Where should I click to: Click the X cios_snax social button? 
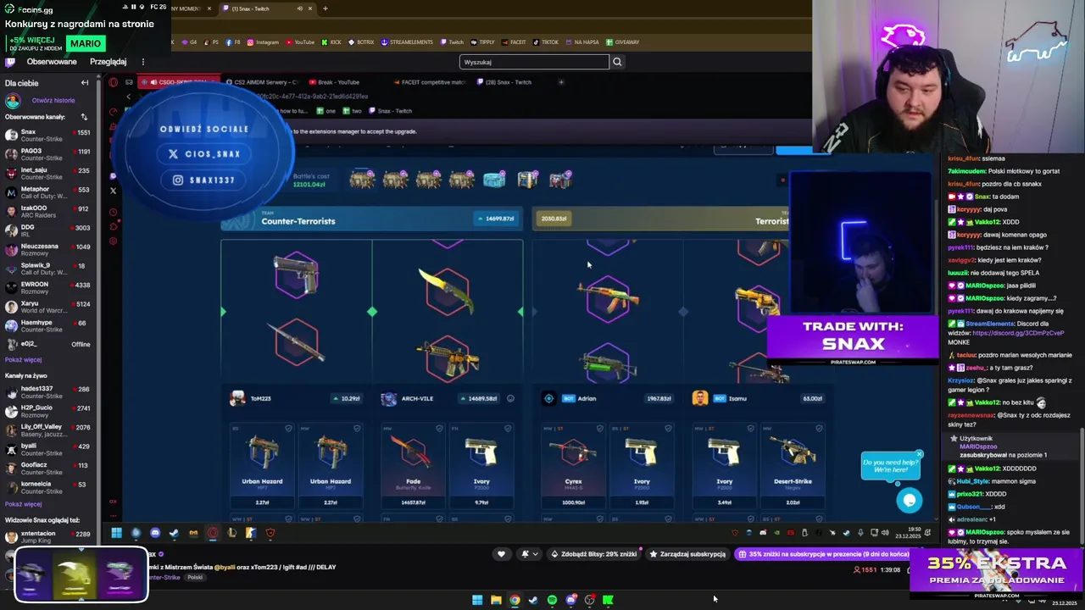pos(204,154)
